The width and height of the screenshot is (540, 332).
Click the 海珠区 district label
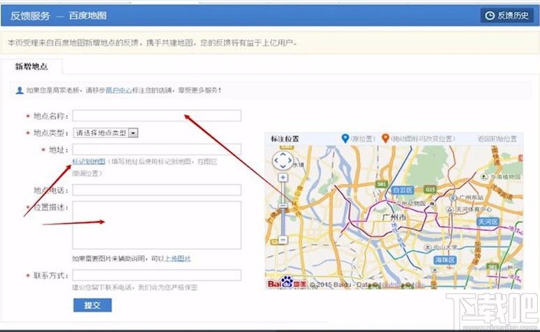[445, 259]
